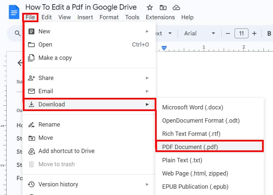
Task: Download as Web Page (.html, zipped)
Action: coord(210,173)
